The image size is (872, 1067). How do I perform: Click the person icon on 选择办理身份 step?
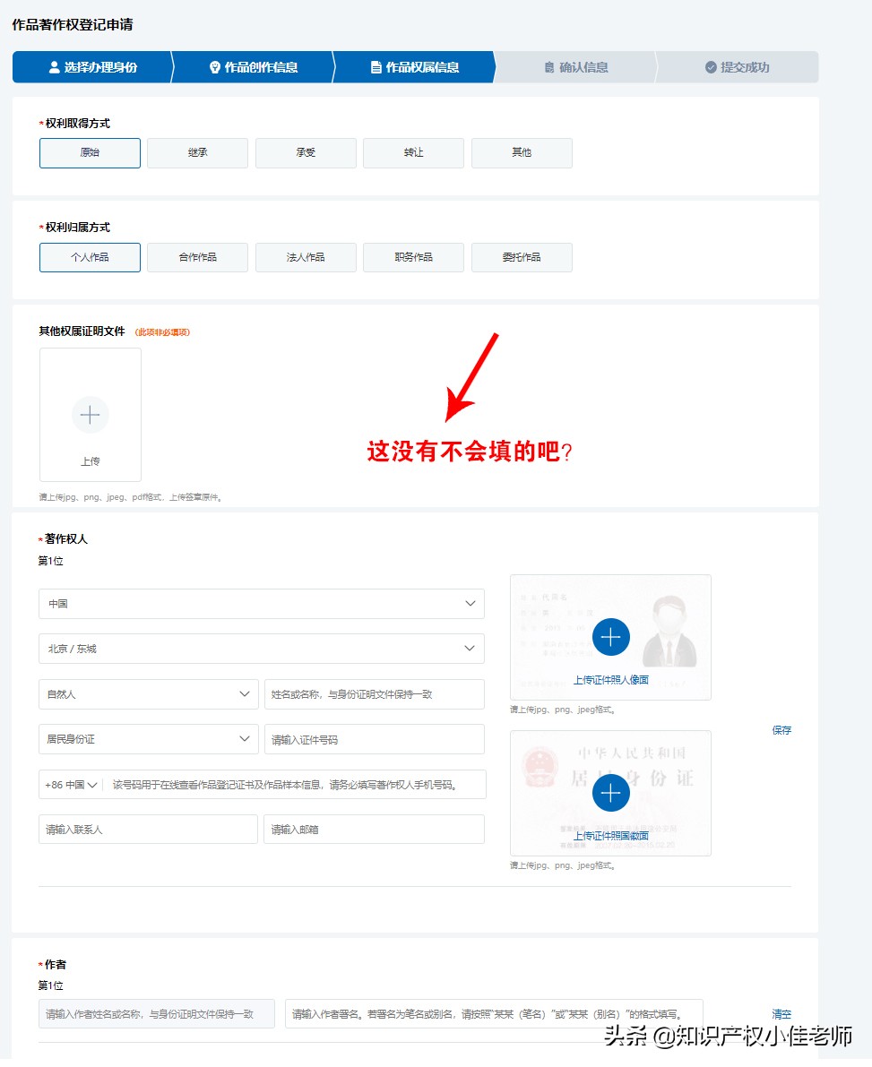tap(56, 66)
